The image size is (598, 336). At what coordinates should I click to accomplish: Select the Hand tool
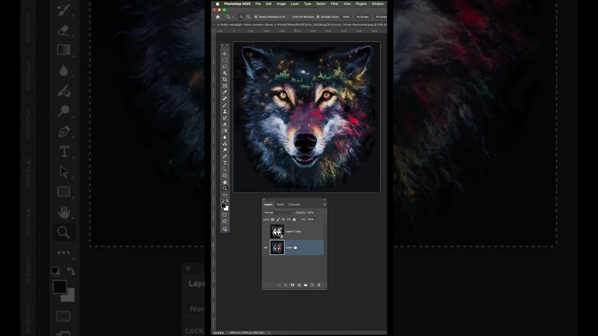point(225,182)
